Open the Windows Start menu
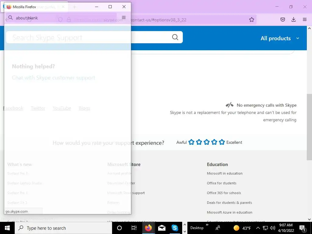 (7, 228)
